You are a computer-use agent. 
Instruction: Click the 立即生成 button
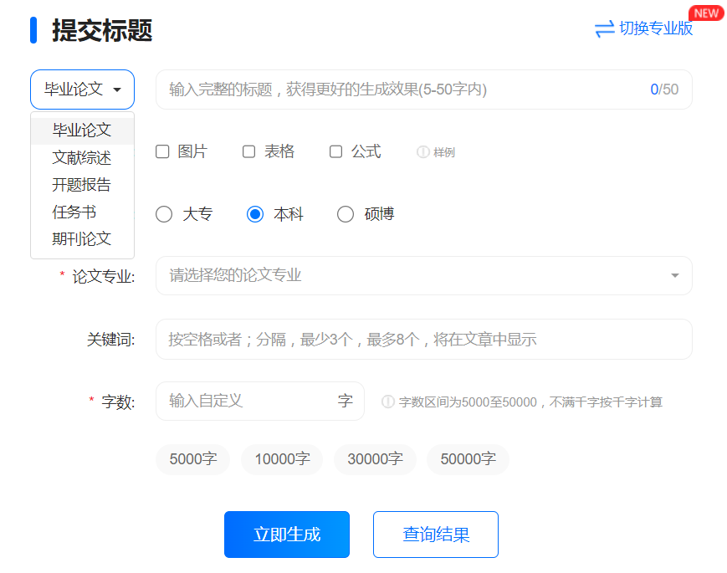286,534
